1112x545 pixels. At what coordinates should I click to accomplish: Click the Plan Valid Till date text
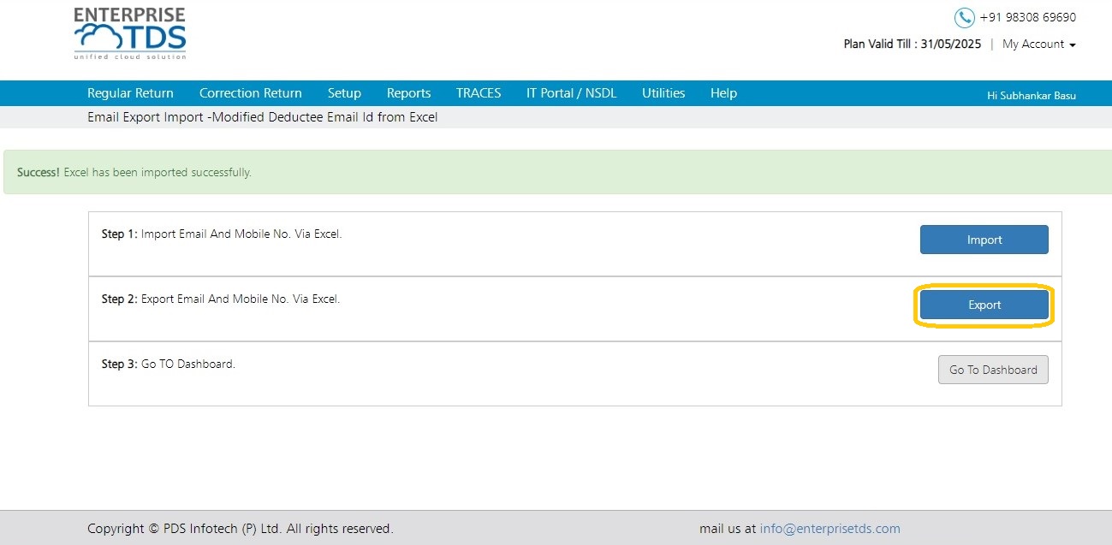click(913, 44)
